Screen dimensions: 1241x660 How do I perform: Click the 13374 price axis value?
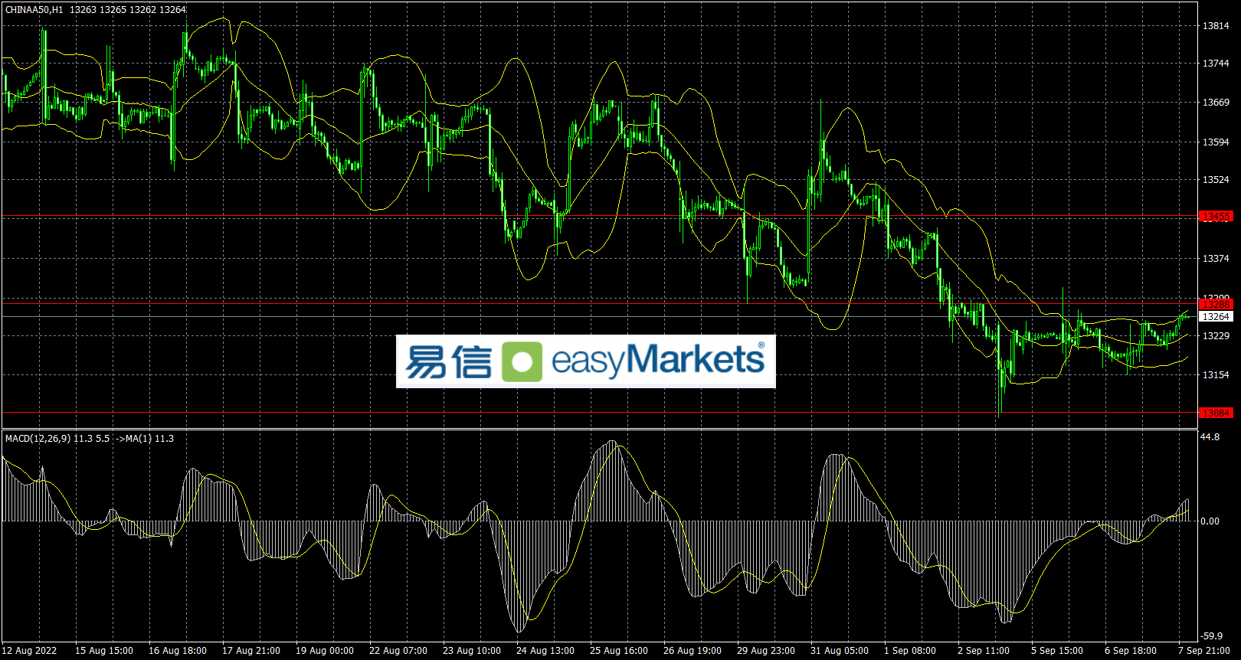click(1216, 259)
